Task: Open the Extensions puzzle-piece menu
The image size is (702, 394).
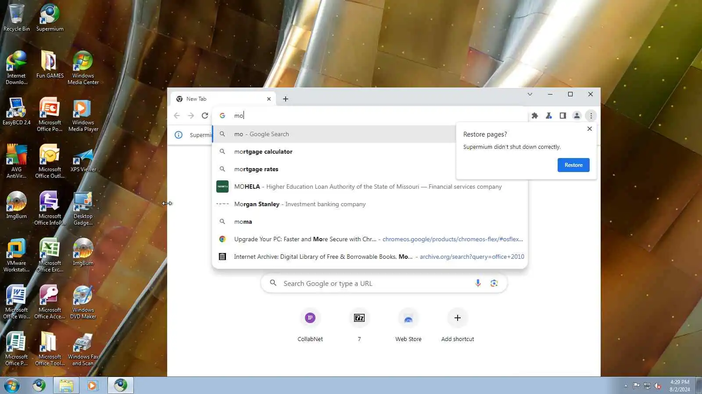Action: coord(535,116)
